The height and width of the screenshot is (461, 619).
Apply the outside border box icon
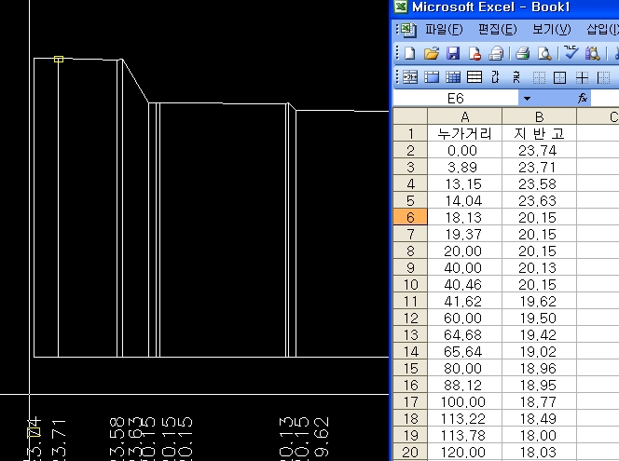click(559, 77)
